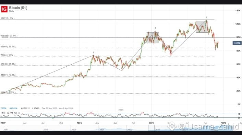Click the 0K price axis label
The image size is (242, 135).
point(239,104)
